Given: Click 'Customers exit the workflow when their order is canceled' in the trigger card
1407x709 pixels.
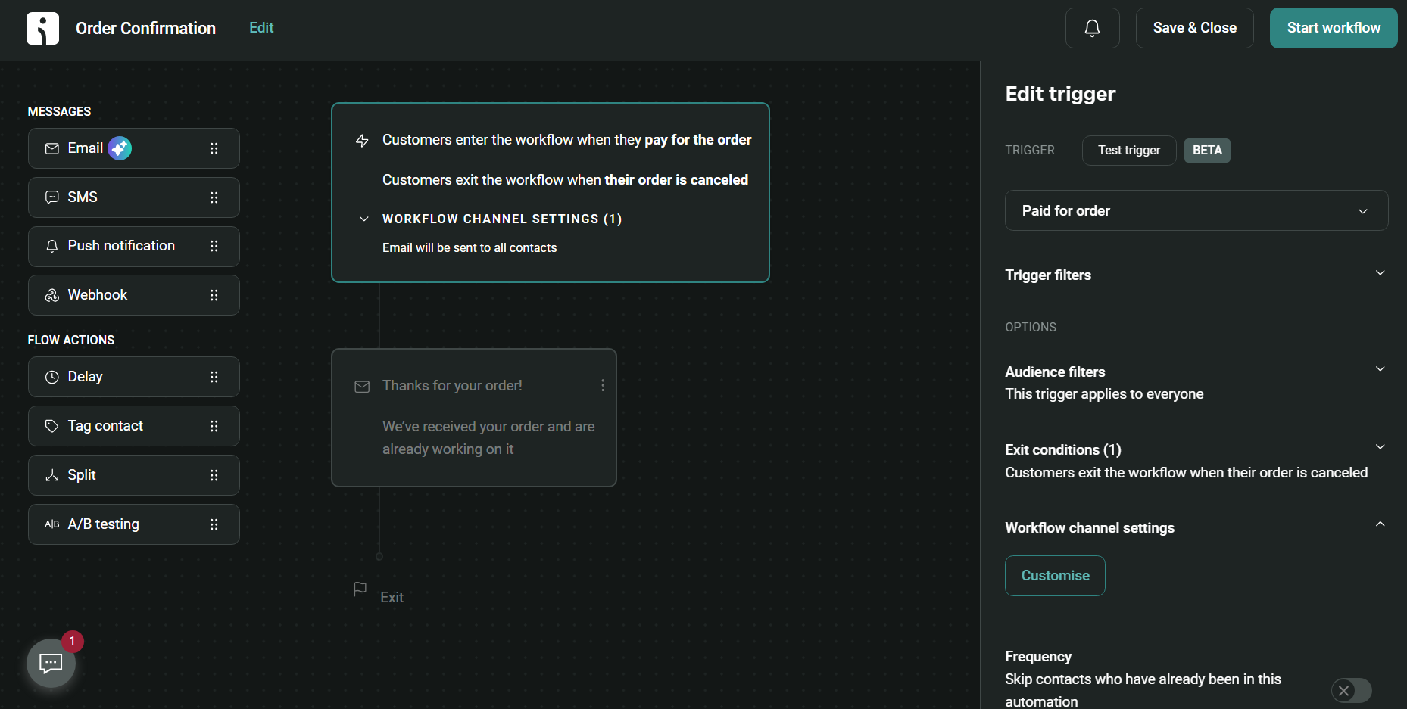Looking at the screenshot, I should [x=565, y=180].
